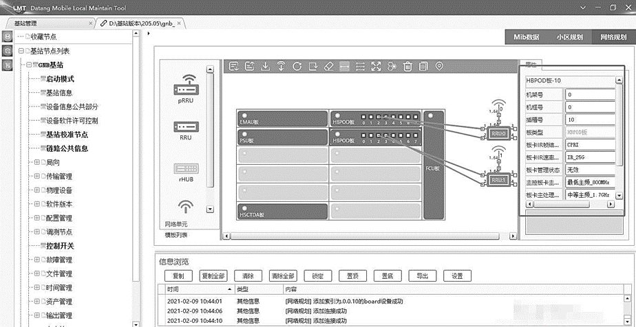Viewport: 636px width, 327px height.
Task: Select the pRRU template icon
Action: pyautogui.click(x=186, y=85)
